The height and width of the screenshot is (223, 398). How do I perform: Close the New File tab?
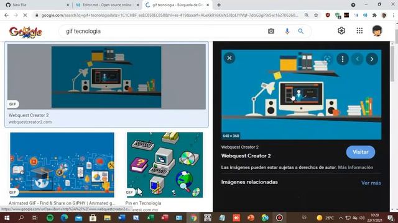click(x=68, y=5)
